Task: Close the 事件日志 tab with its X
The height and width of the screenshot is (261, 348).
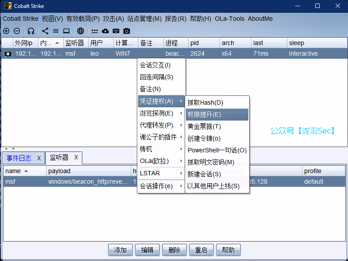Action: [x=39, y=158]
